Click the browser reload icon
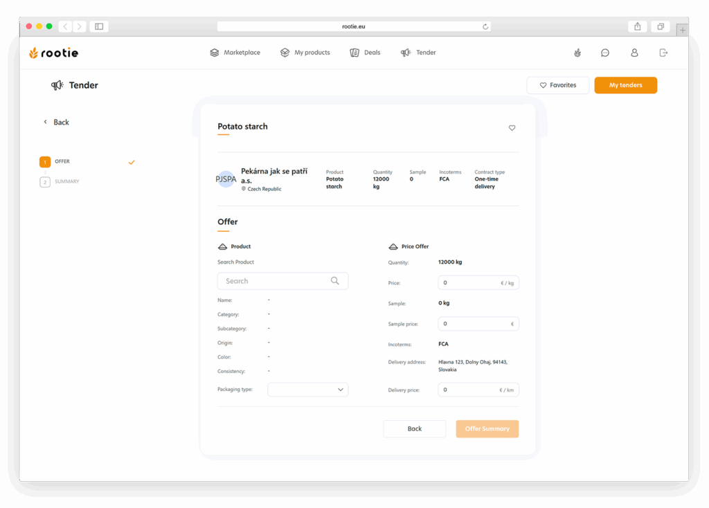The width and height of the screenshot is (709, 508). coord(485,27)
